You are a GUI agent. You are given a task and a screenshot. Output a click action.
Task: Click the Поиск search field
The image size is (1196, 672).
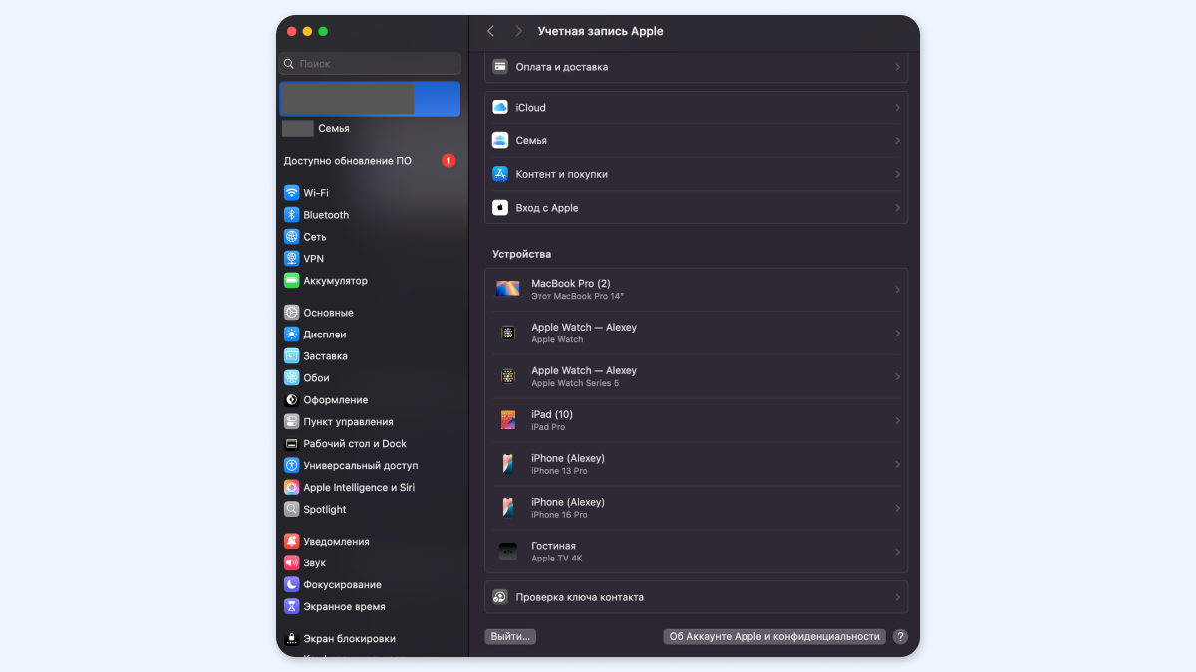coord(371,63)
